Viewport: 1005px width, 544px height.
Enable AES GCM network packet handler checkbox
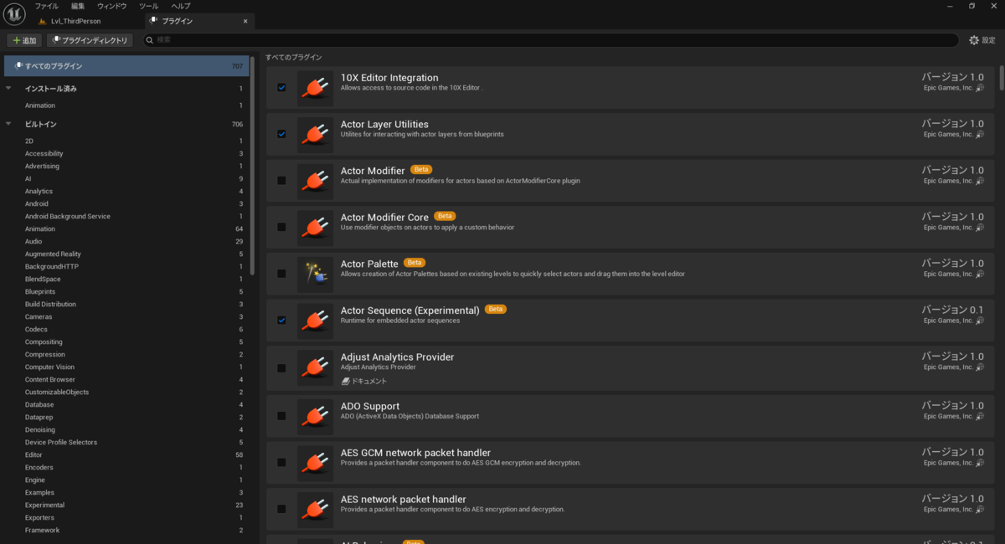tap(281, 463)
